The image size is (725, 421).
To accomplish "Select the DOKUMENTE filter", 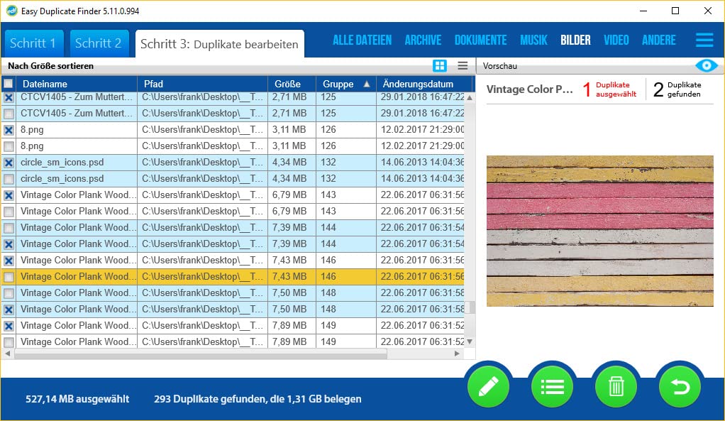I will 480,40.
